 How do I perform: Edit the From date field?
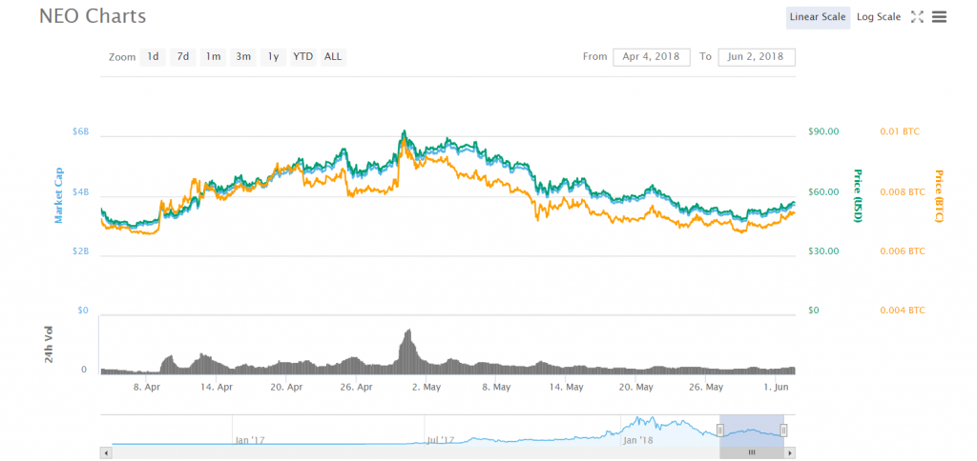[652, 56]
